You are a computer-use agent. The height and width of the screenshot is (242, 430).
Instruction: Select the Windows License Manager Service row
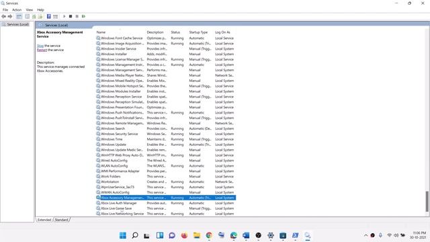click(166, 59)
